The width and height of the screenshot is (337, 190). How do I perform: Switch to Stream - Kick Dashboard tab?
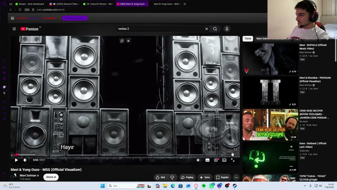[30, 4]
